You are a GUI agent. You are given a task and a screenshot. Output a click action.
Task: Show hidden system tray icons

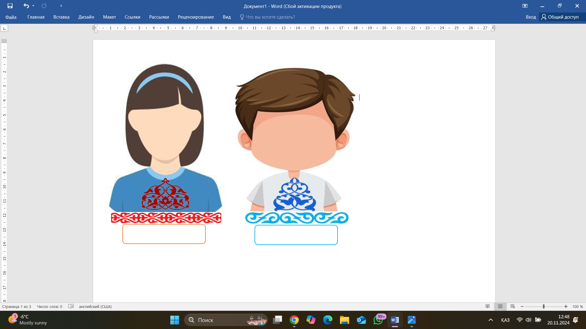490,320
